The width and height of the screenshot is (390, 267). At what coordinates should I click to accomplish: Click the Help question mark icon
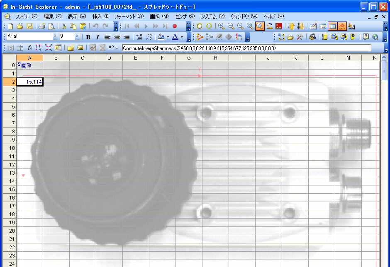coord(366,37)
